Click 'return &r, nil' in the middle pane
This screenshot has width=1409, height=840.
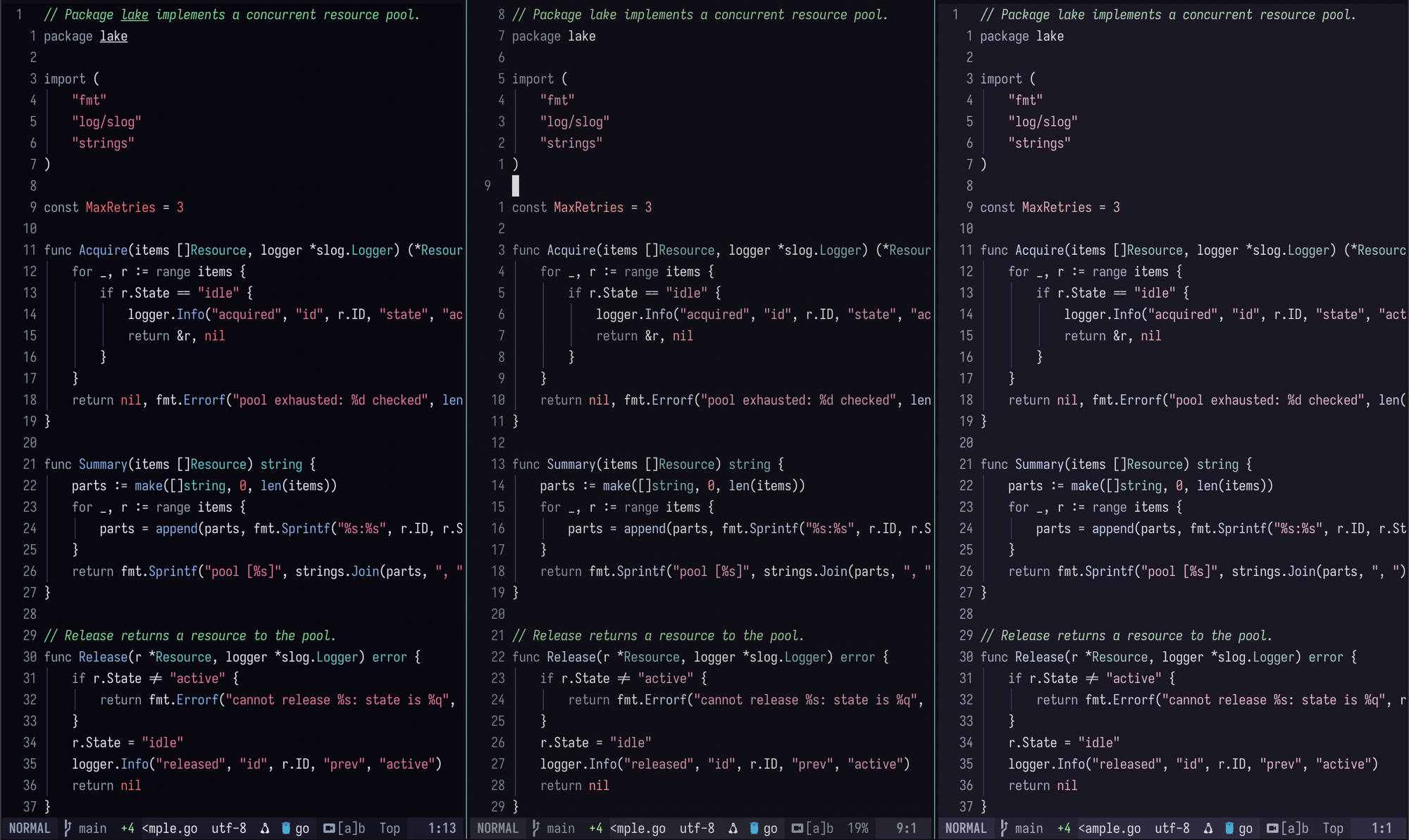tap(645, 336)
